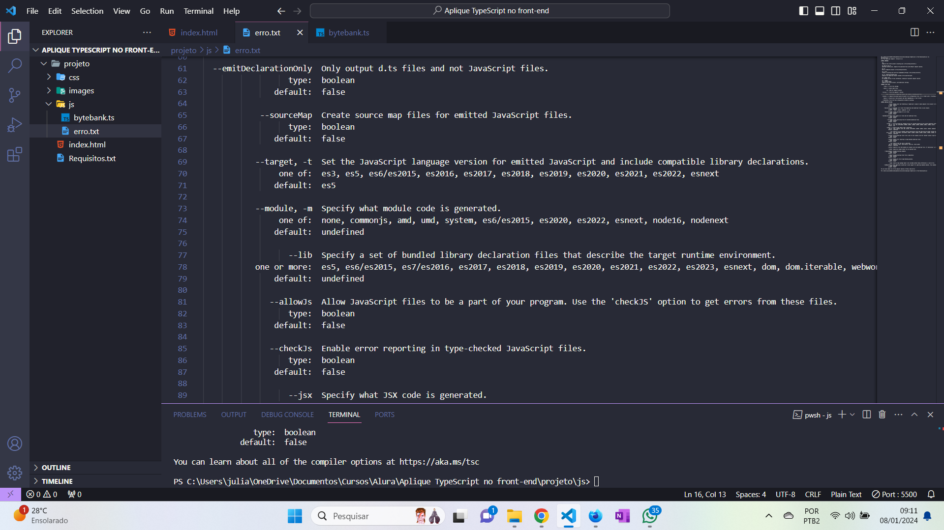This screenshot has height=530, width=944.
Task: Open the Search view in activity bar
Action: [15, 65]
